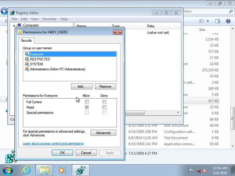Screen dimensions: 235x176
Task: Open Windows Media Player taskbar icon
Action: pyautogui.click(x=62, y=170)
